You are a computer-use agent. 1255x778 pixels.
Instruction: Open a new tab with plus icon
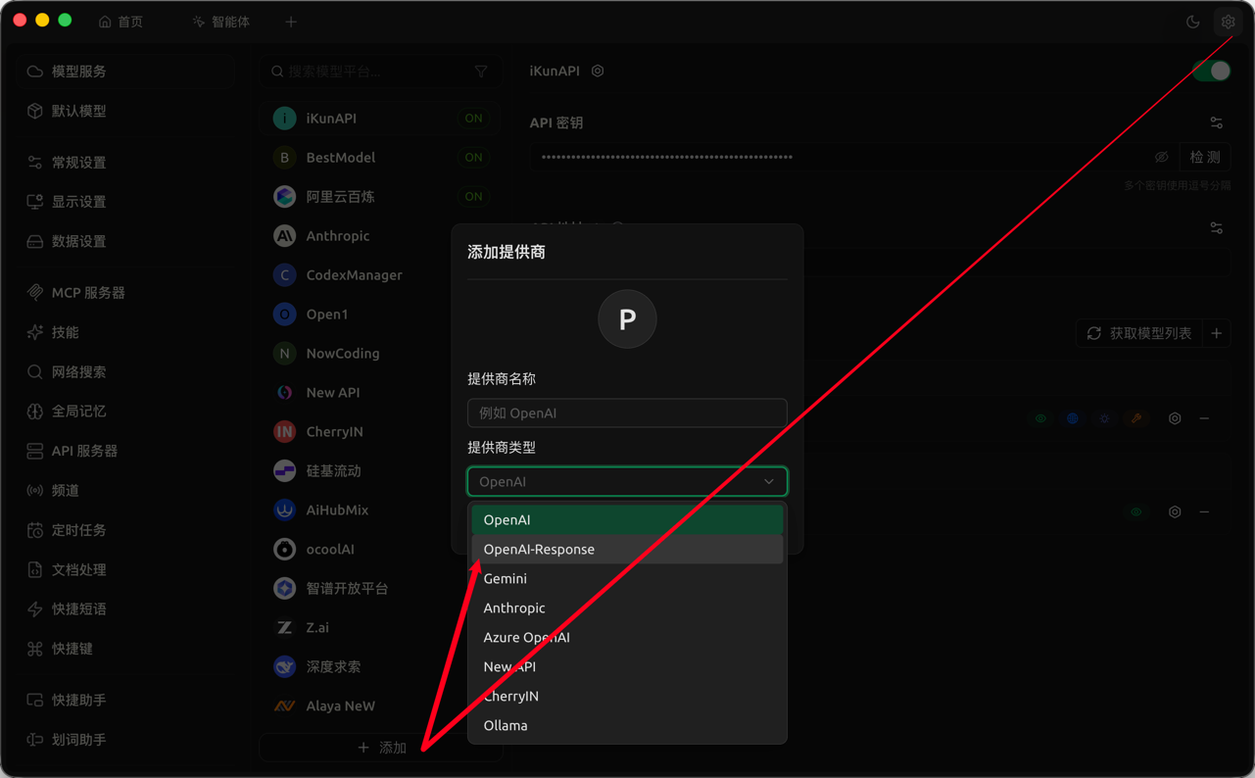(x=291, y=22)
